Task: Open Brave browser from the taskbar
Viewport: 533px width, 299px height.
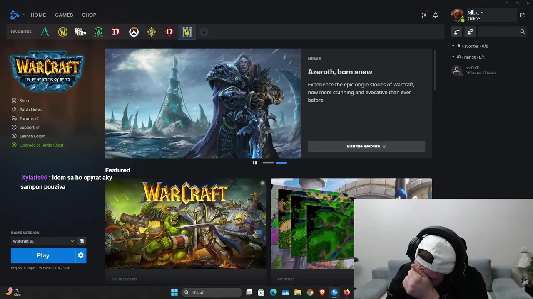Action: (322, 292)
